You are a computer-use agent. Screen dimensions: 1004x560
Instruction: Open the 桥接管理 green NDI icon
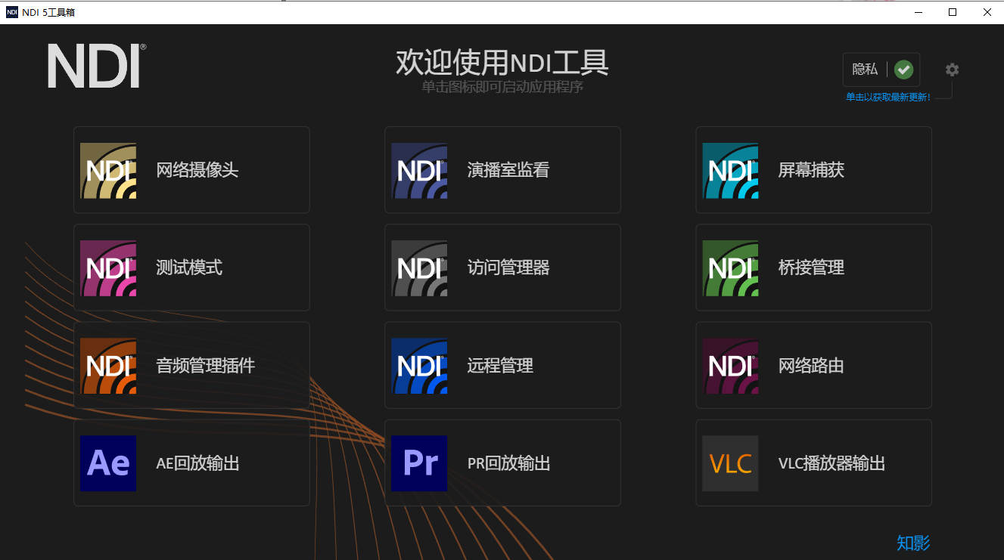730,268
